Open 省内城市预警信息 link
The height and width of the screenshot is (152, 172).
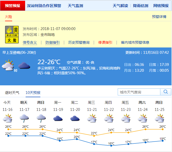(x=135, y=42)
